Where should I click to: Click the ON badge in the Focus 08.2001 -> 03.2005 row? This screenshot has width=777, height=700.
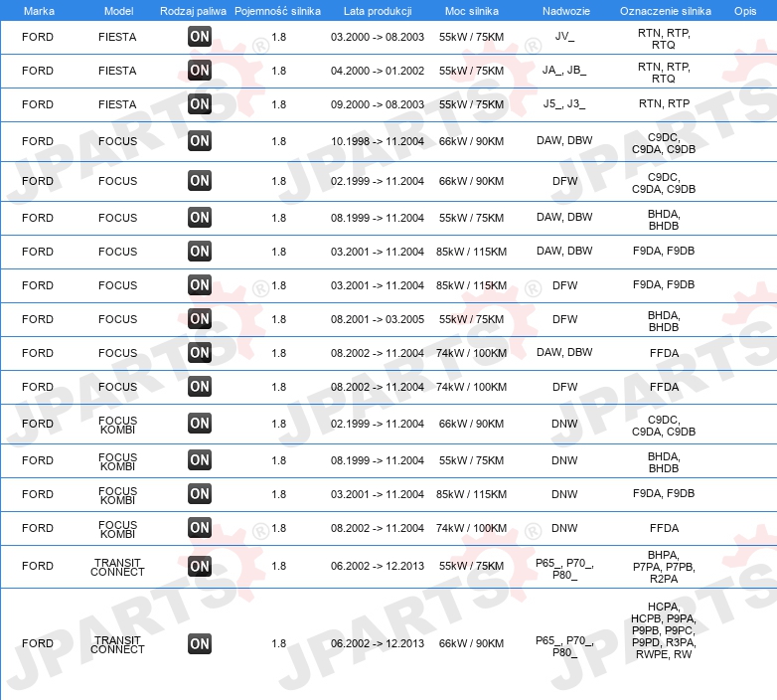[200, 319]
